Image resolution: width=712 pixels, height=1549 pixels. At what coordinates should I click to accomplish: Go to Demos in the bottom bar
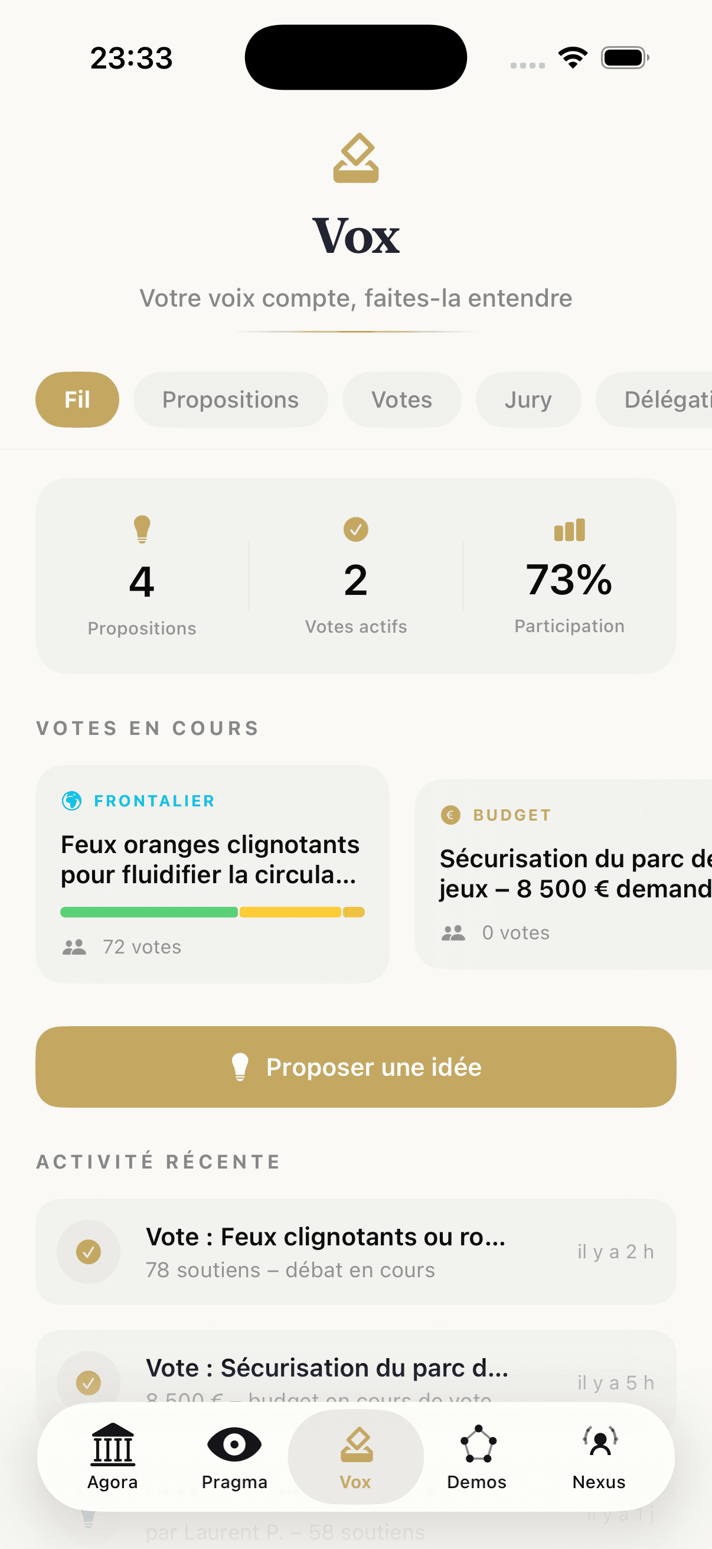tap(477, 1456)
